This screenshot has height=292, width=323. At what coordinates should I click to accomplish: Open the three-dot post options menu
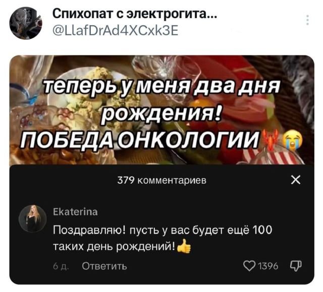307,20
